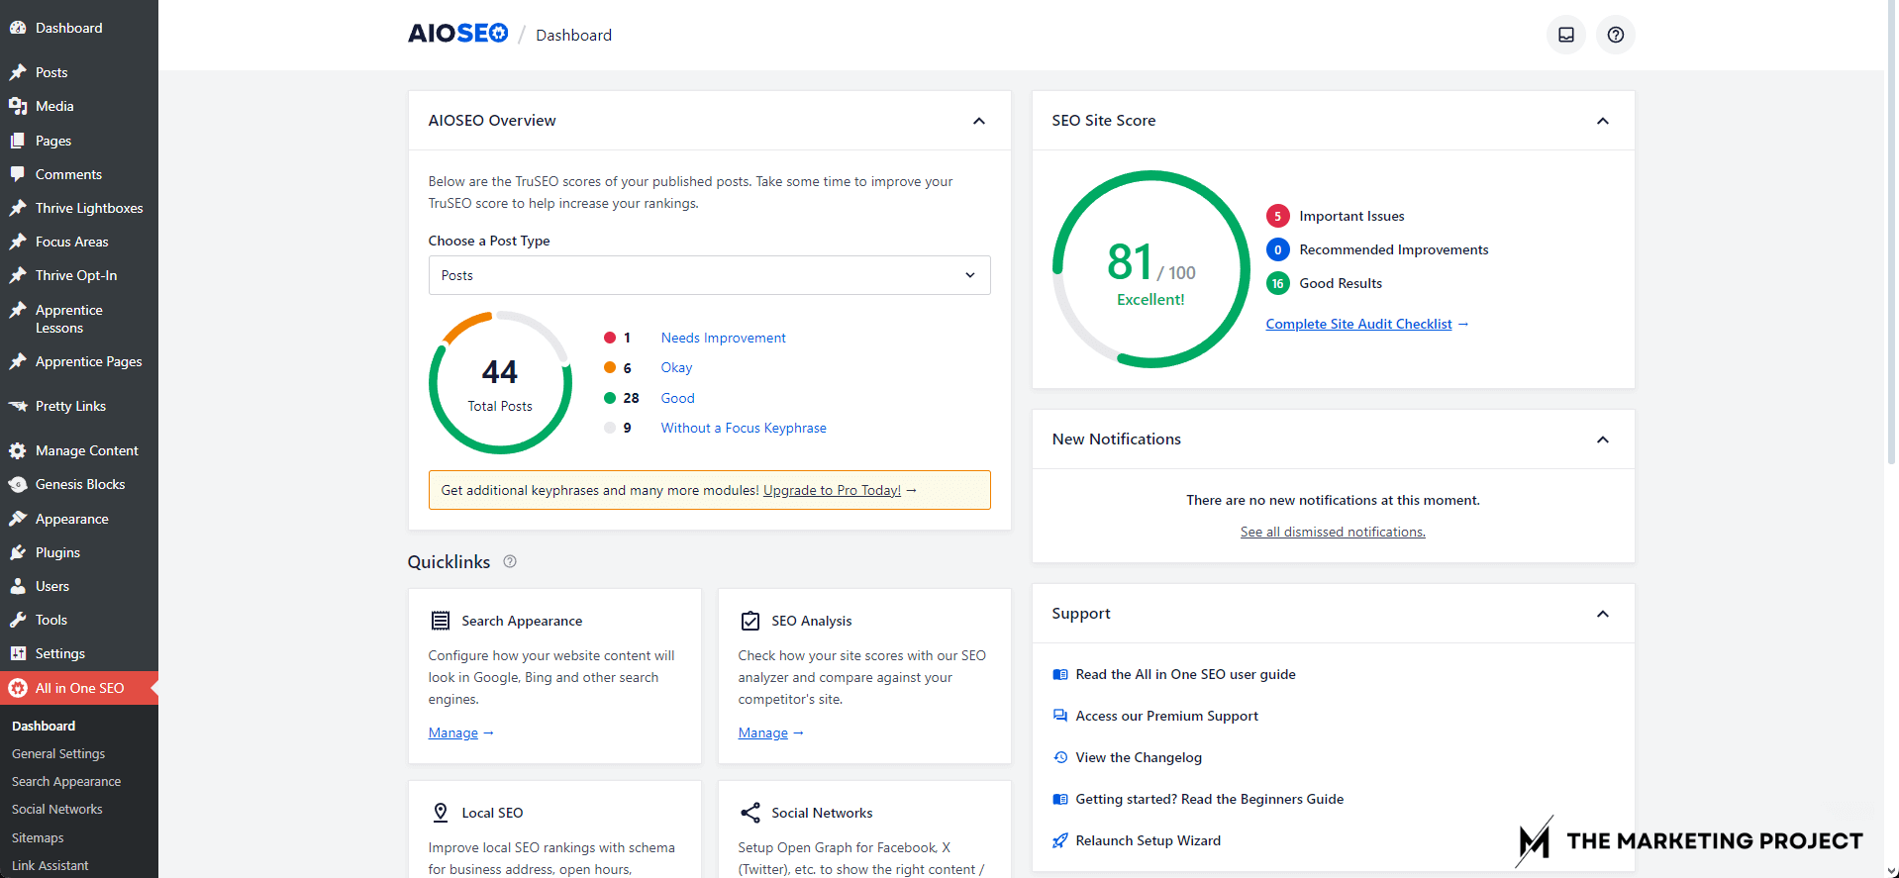Click the 81/100 site score gauge

tap(1150, 269)
